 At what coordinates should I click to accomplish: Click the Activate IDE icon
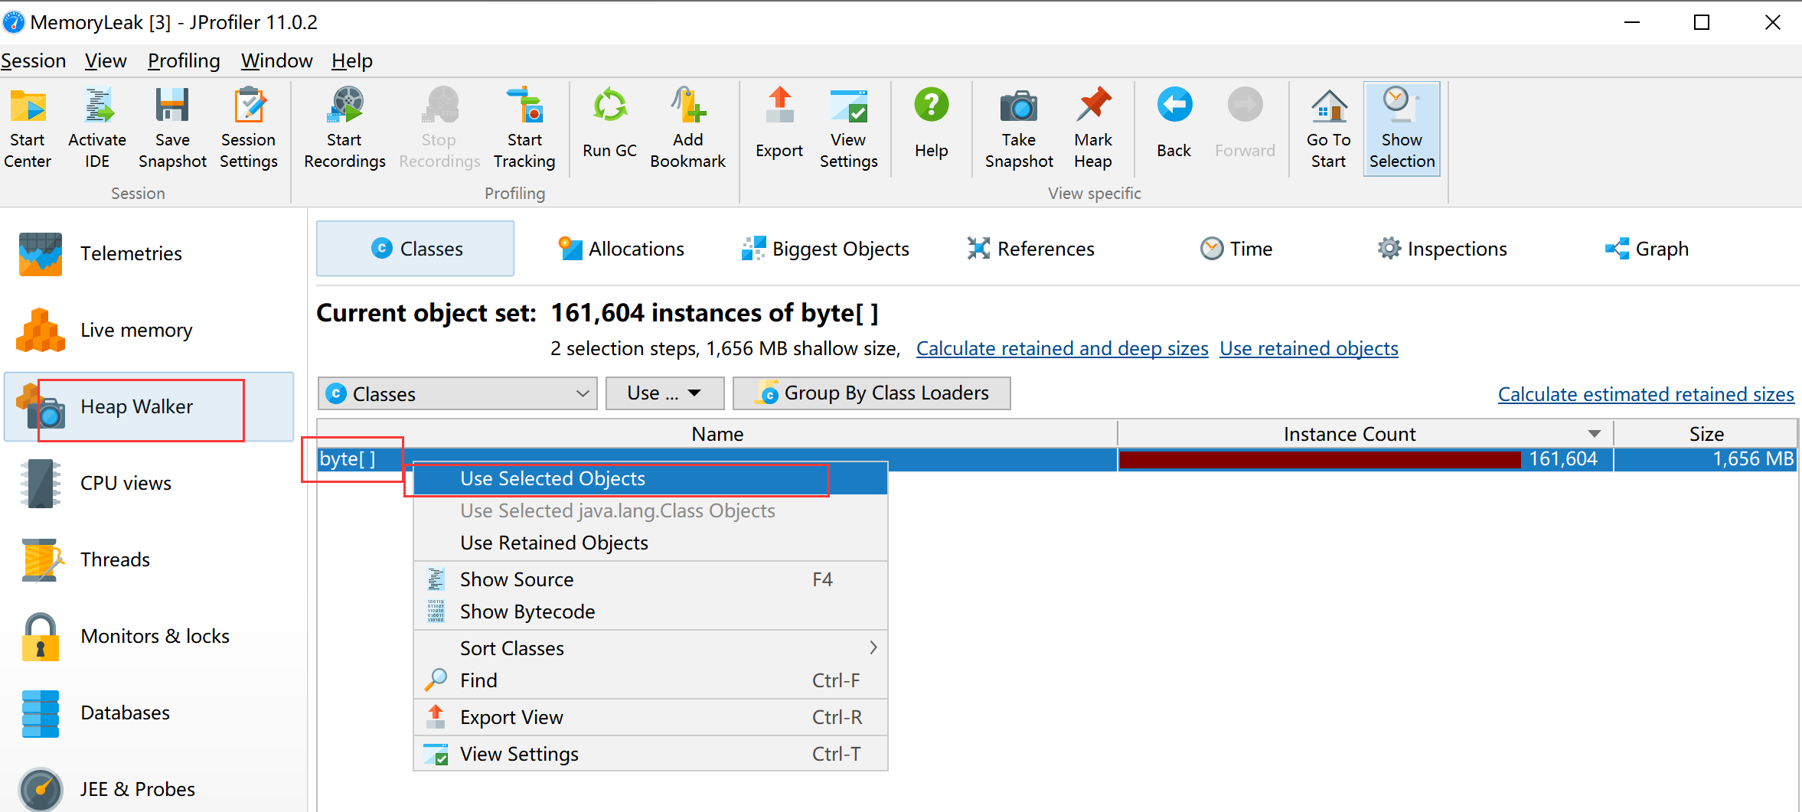coord(97,128)
